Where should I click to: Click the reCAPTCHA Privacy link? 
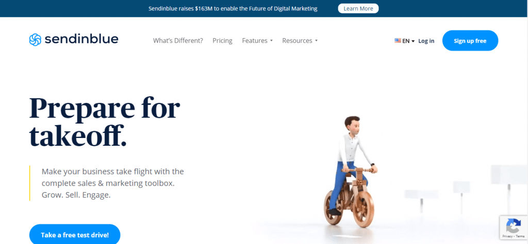507,236
